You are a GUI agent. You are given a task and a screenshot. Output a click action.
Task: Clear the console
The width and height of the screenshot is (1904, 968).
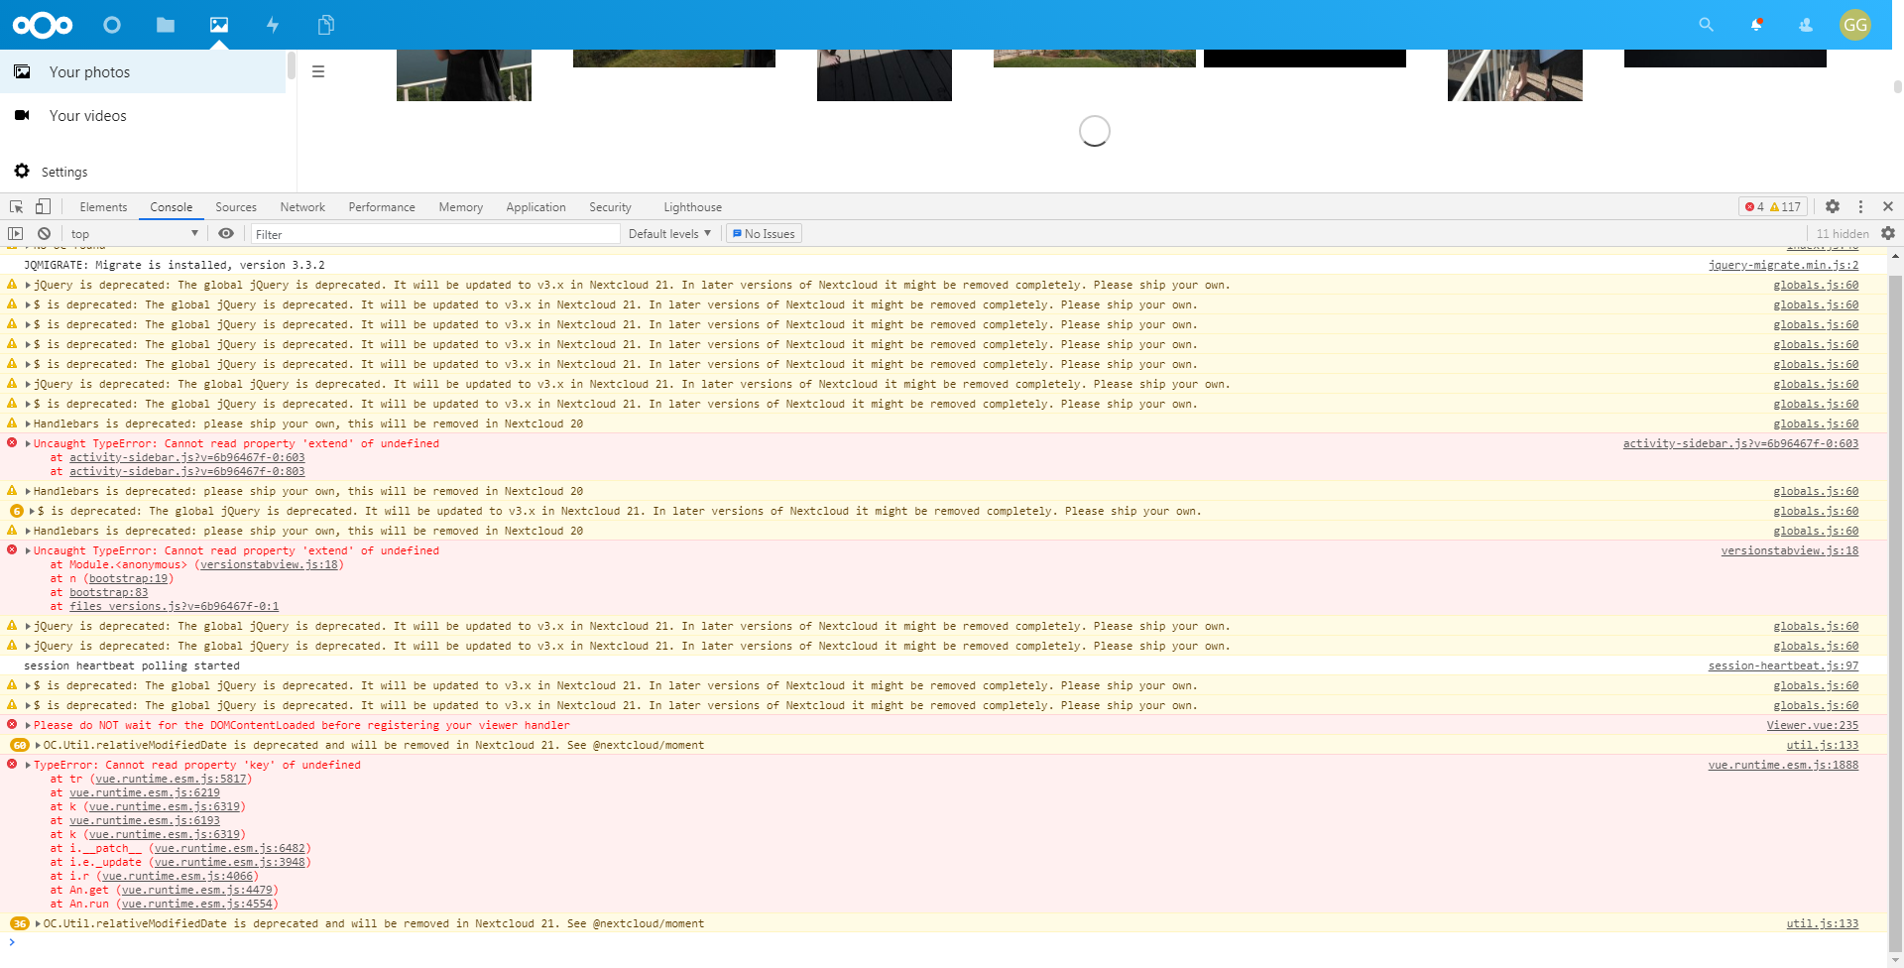click(44, 234)
